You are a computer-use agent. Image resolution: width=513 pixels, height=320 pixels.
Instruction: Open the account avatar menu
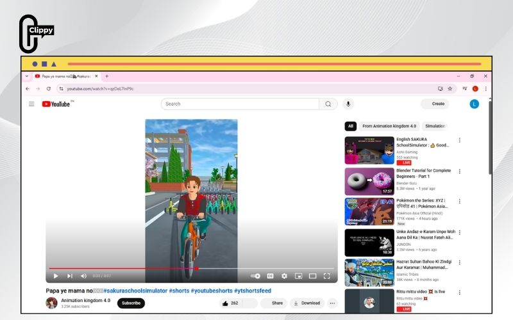(474, 104)
